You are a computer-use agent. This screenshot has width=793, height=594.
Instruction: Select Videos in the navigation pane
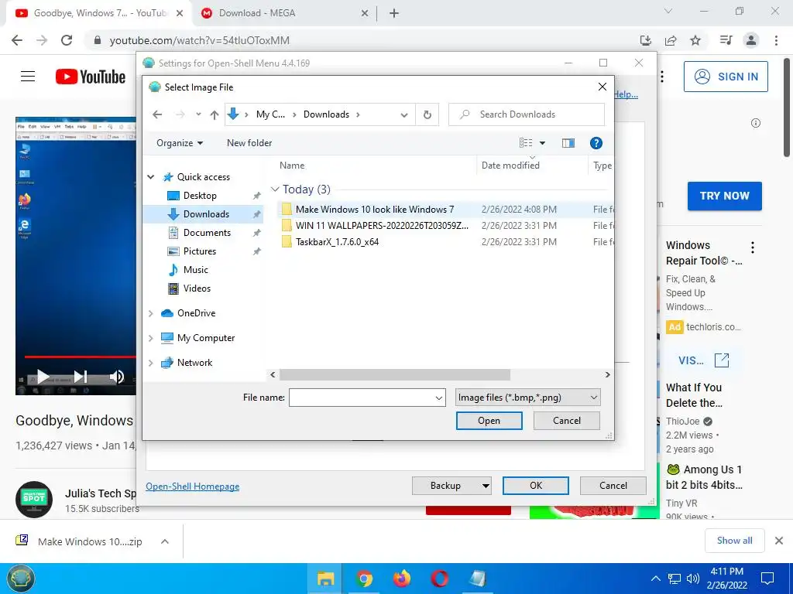point(197,288)
